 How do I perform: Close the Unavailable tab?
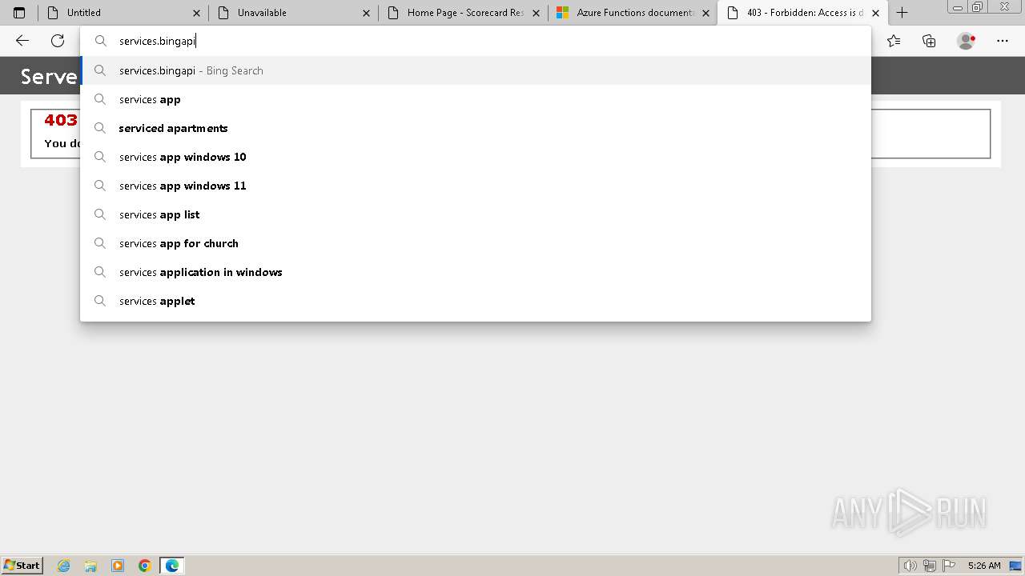coord(367,13)
